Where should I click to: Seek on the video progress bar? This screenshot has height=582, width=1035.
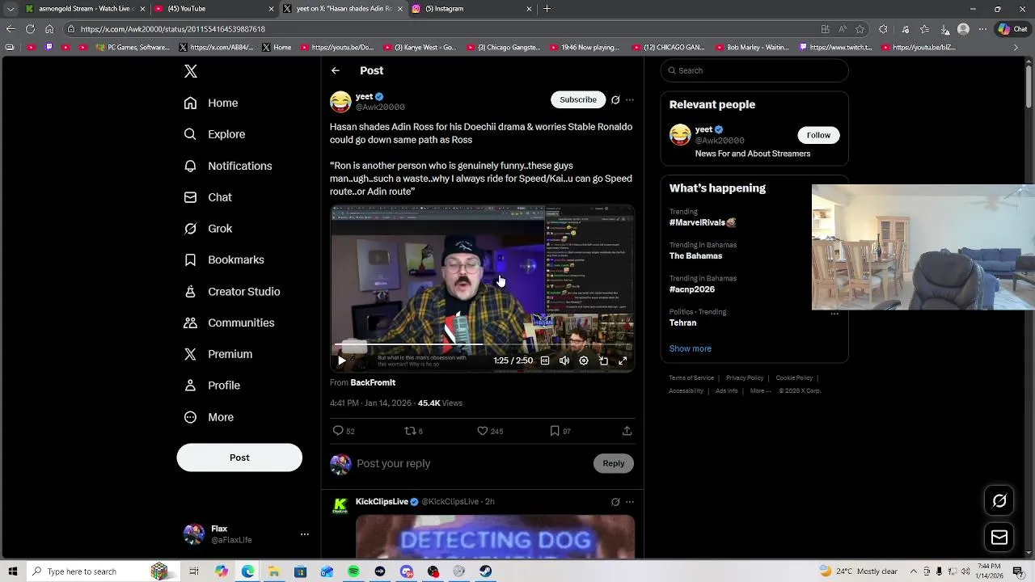click(x=483, y=345)
